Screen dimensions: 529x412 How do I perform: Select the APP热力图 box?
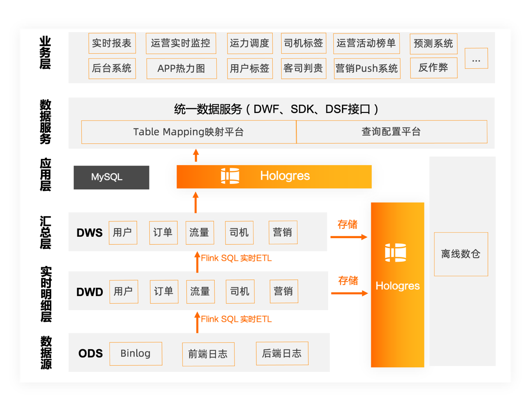(182, 68)
